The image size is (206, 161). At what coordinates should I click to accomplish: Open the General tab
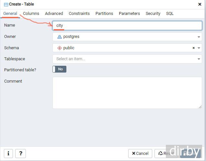point(10,14)
